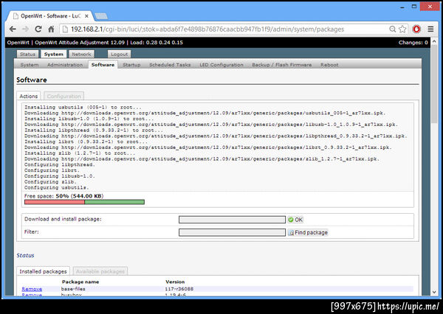Screen dimensions: 443x314
Task: Click the page scrollbar down arrow
Action: (x=434, y=293)
